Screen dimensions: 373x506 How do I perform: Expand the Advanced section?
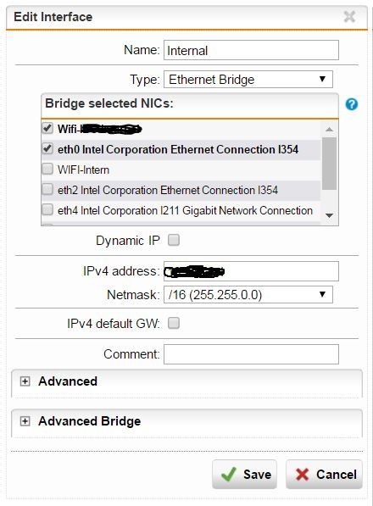68,381
